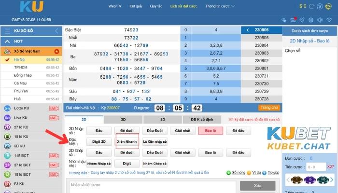This screenshot has height=193, width=338.
Task: Switch to the 3D tab
Action: click(x=123, y=120)
